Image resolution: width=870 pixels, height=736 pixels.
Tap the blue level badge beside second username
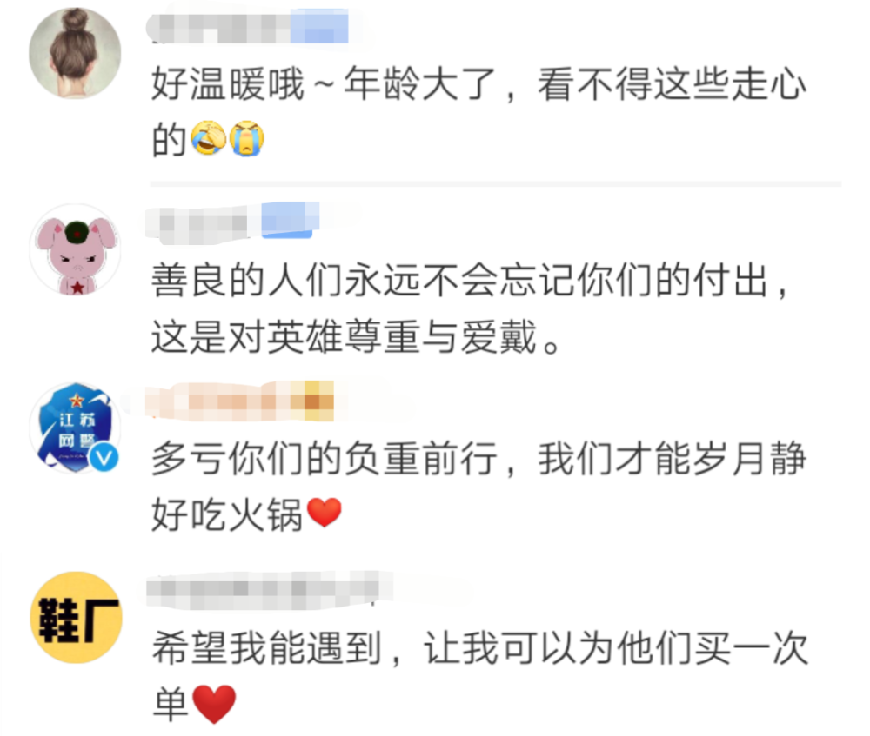(x=291, y=221)
